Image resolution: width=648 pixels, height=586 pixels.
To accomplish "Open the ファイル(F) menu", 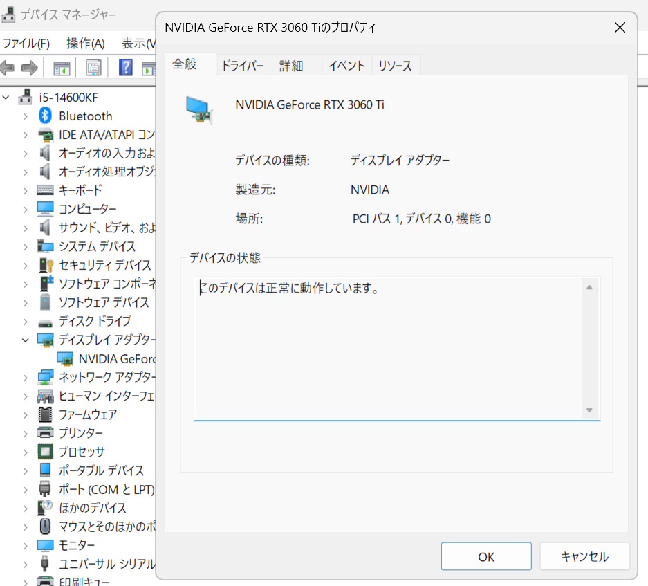I will click(26, 43).
